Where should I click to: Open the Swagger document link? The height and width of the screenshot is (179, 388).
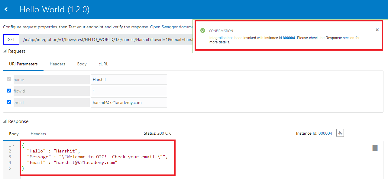pyautogui.click(x=172, y=27)
